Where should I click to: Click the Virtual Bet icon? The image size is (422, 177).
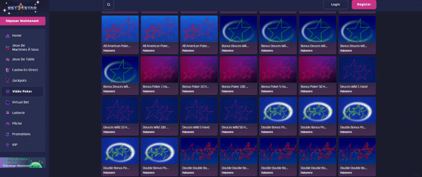[7, 102]
